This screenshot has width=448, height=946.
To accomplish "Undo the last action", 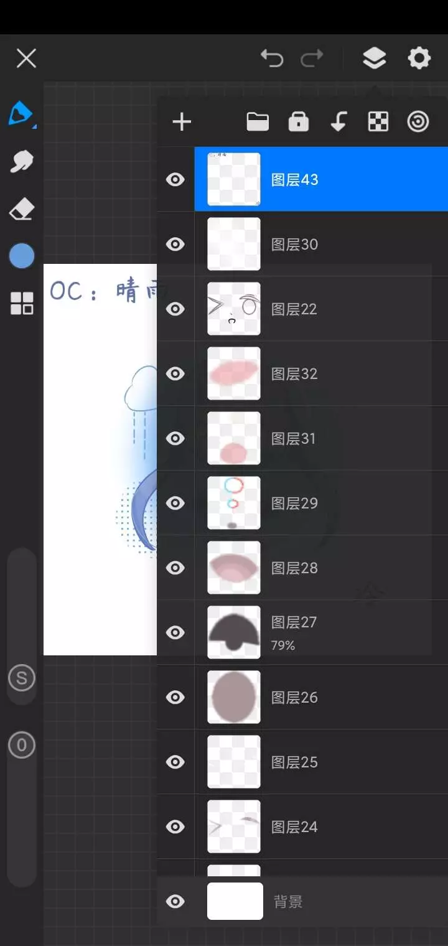I will [x=272, y=59].
